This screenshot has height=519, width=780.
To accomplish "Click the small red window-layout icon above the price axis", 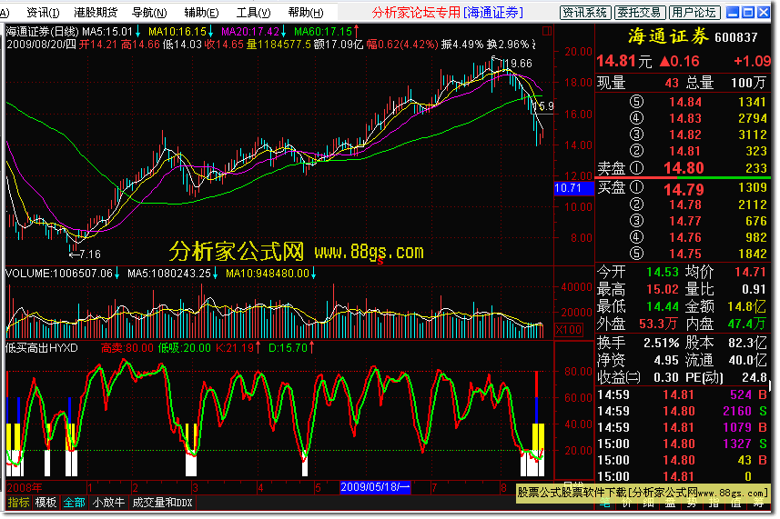I will 547,31.
